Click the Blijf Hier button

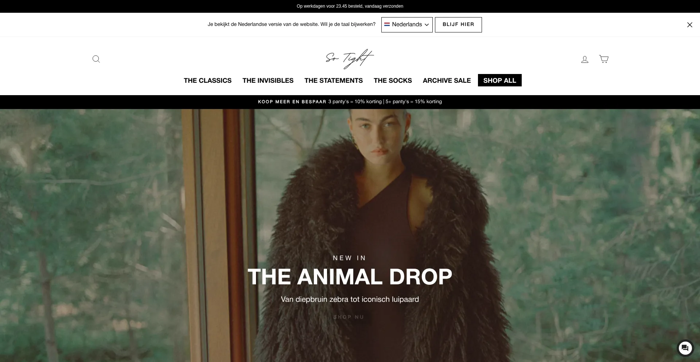coord(458,25)
